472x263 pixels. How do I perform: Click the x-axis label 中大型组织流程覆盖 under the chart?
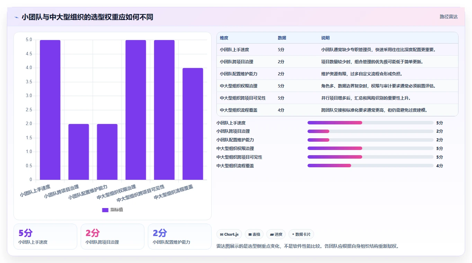[x=173, y=192]
